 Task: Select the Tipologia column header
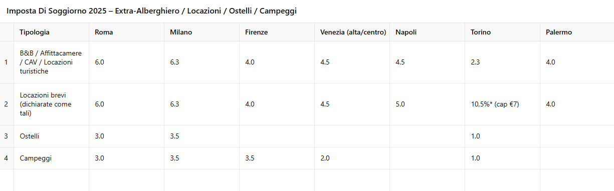coord(51,32)
